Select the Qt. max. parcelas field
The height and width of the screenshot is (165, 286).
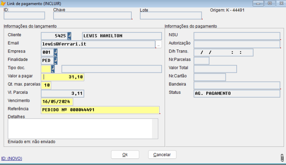point(46,85)
